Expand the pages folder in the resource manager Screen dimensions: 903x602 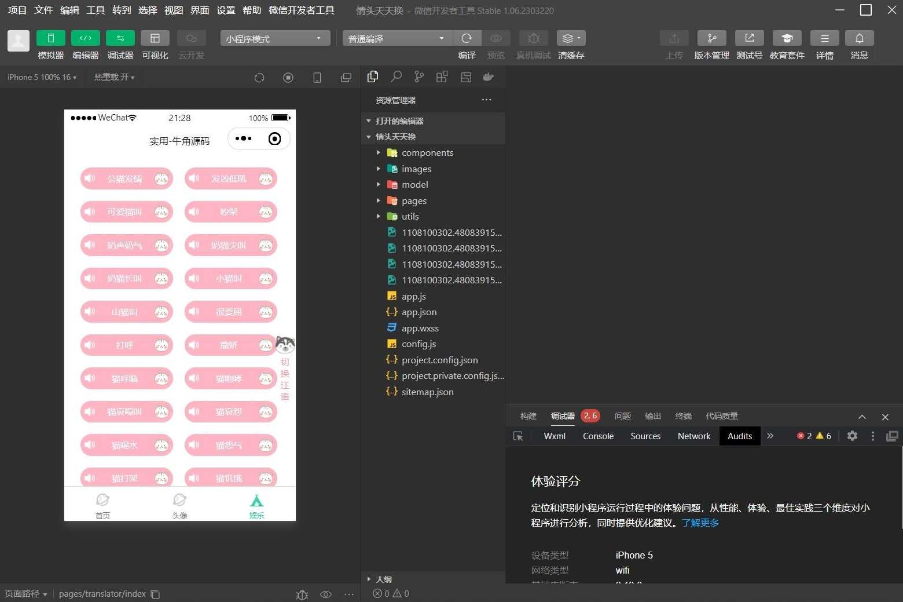(x=379, y=200)
